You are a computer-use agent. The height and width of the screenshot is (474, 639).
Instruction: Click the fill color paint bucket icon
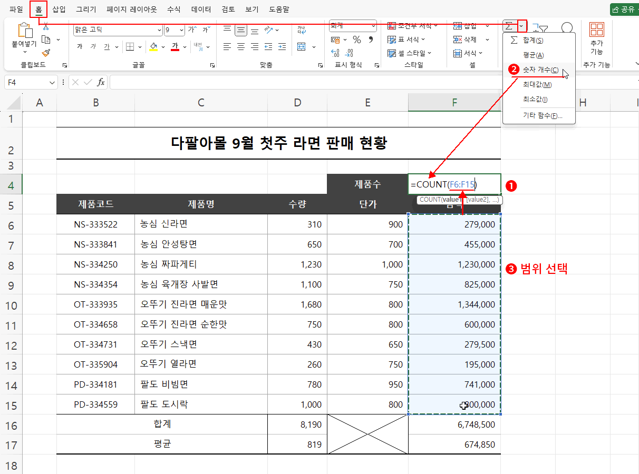[153, 47]
